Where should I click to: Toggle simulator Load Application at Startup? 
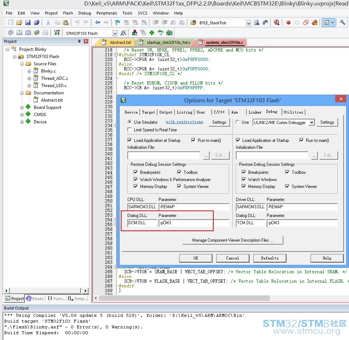pos(129,140)
